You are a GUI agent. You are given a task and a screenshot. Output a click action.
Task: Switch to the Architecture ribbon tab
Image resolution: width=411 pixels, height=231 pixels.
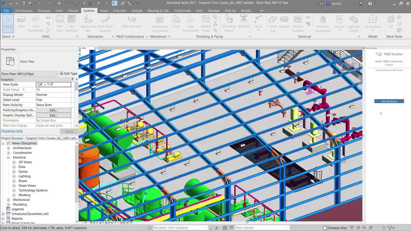(x=24, y=11)
